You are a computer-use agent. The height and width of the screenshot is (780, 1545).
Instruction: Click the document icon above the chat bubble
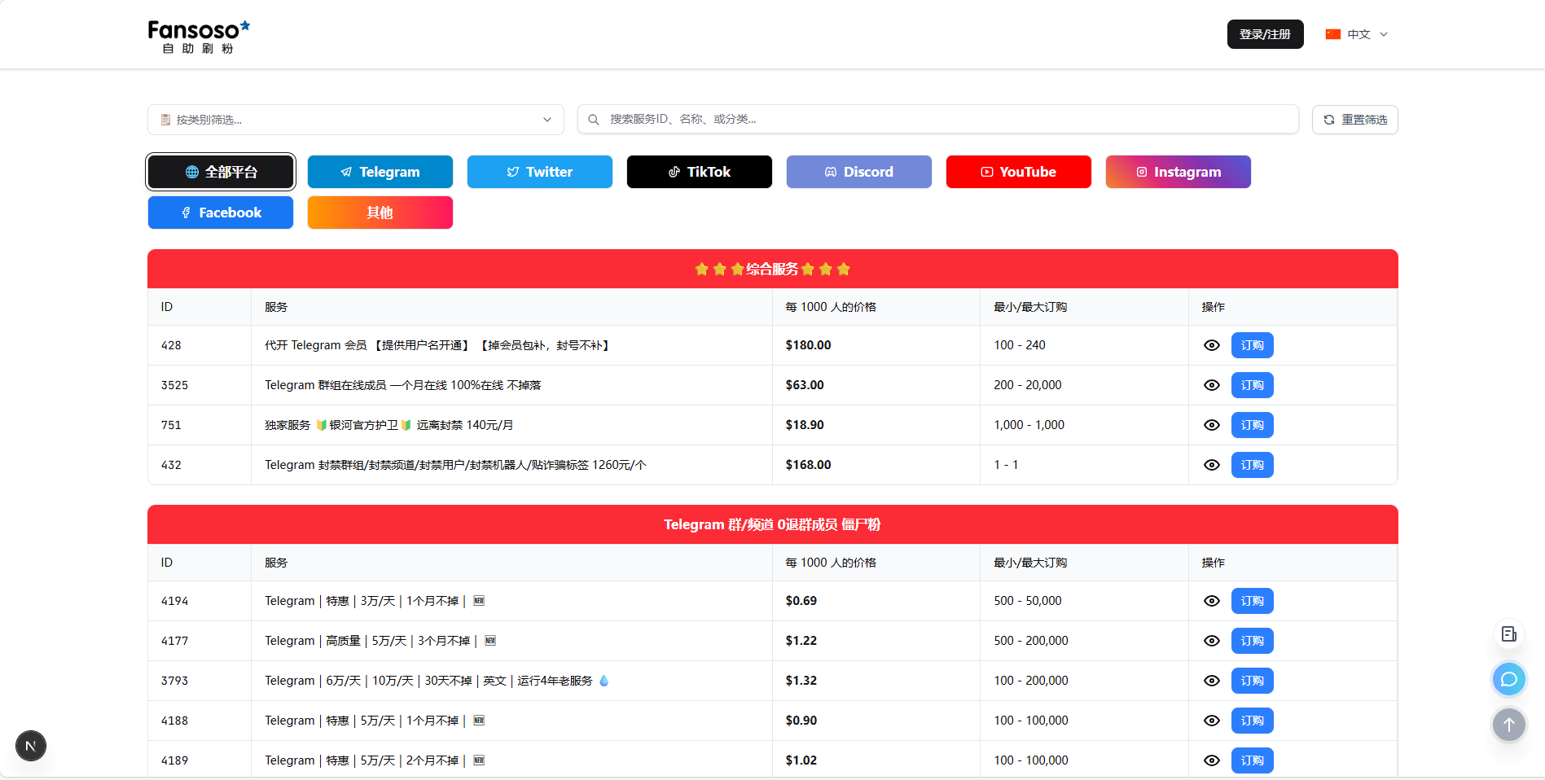1508,633
